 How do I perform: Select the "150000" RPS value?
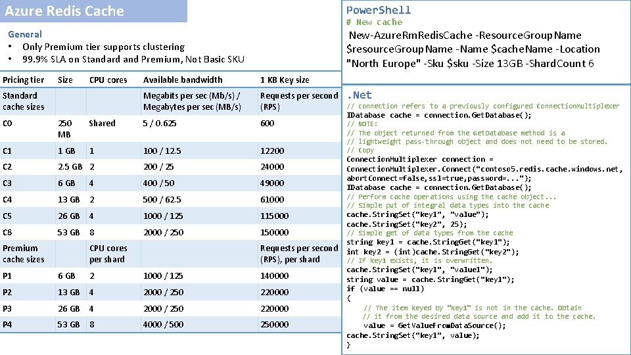[x=275, y=233]
